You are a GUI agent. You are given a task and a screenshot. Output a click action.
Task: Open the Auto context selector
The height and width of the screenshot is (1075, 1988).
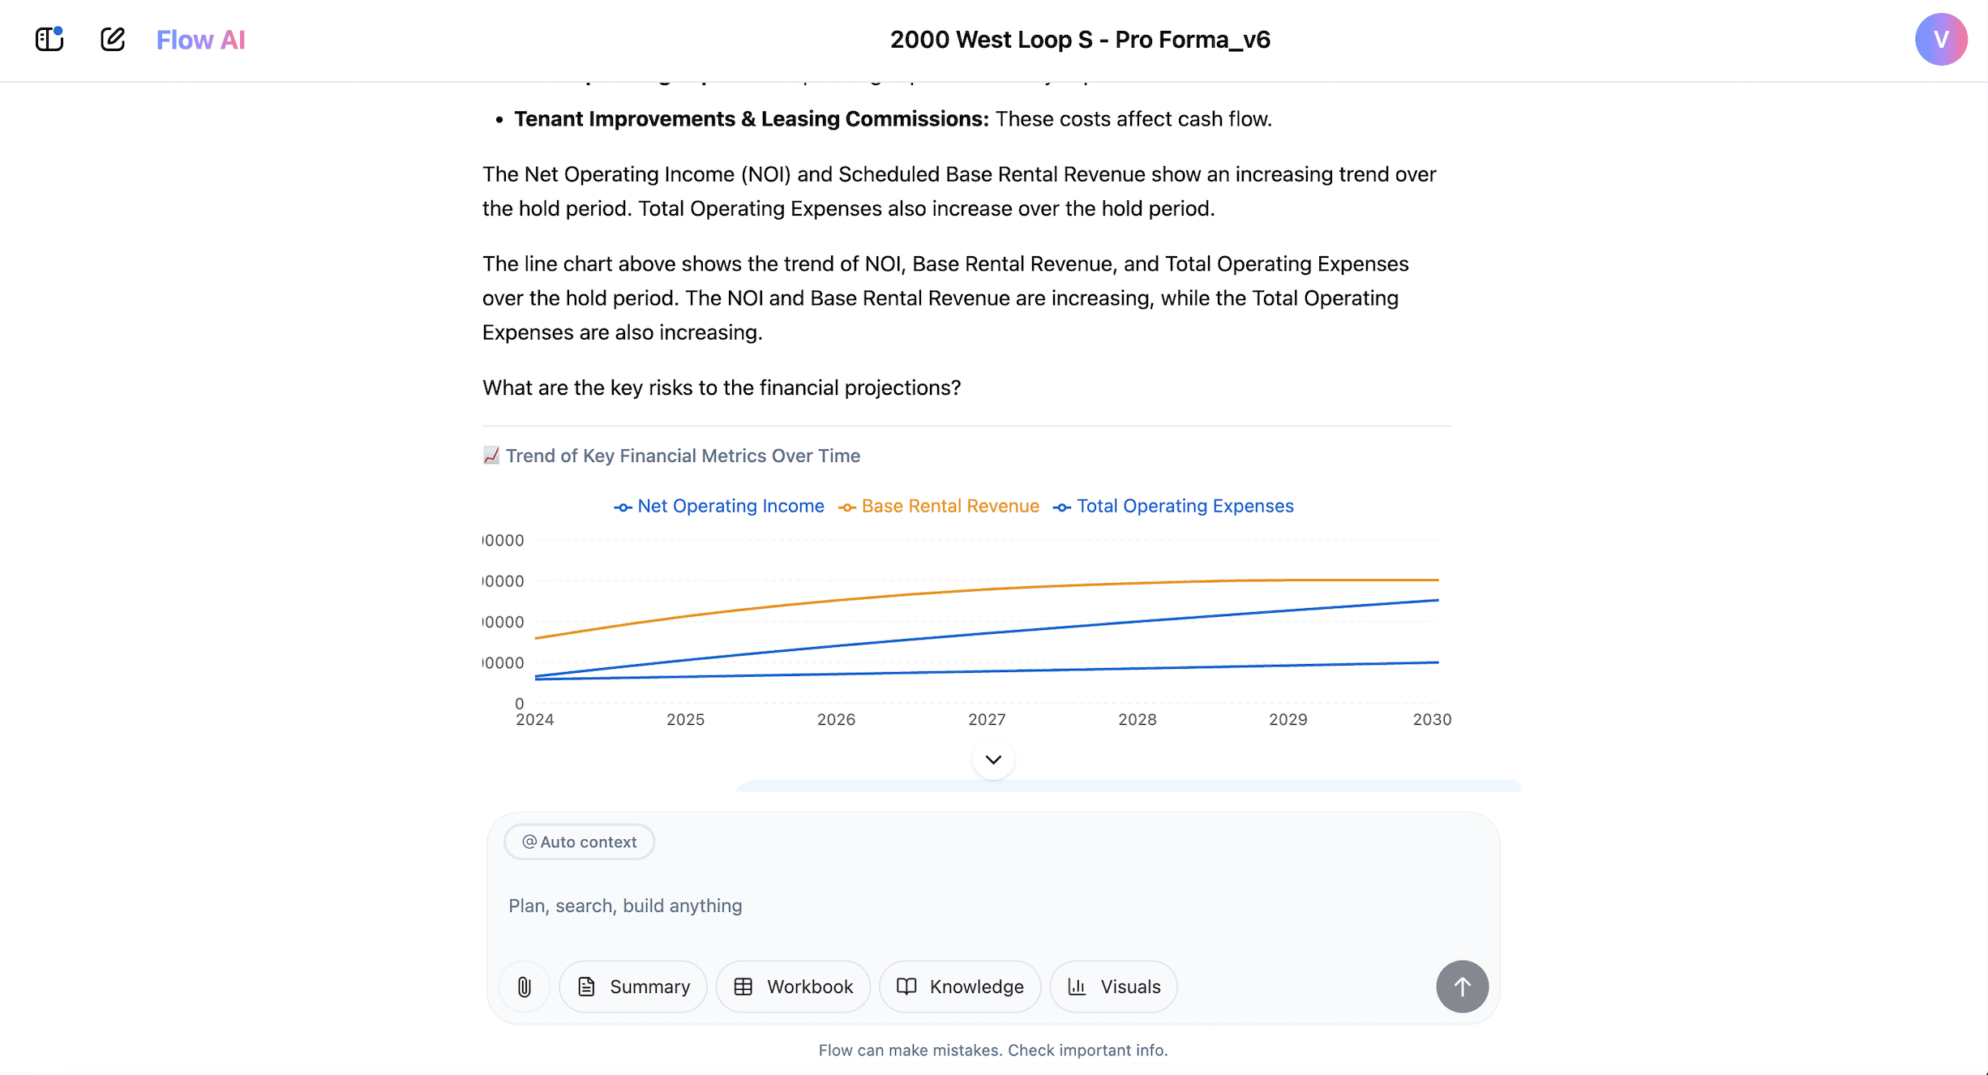click(x=579, y=842)
